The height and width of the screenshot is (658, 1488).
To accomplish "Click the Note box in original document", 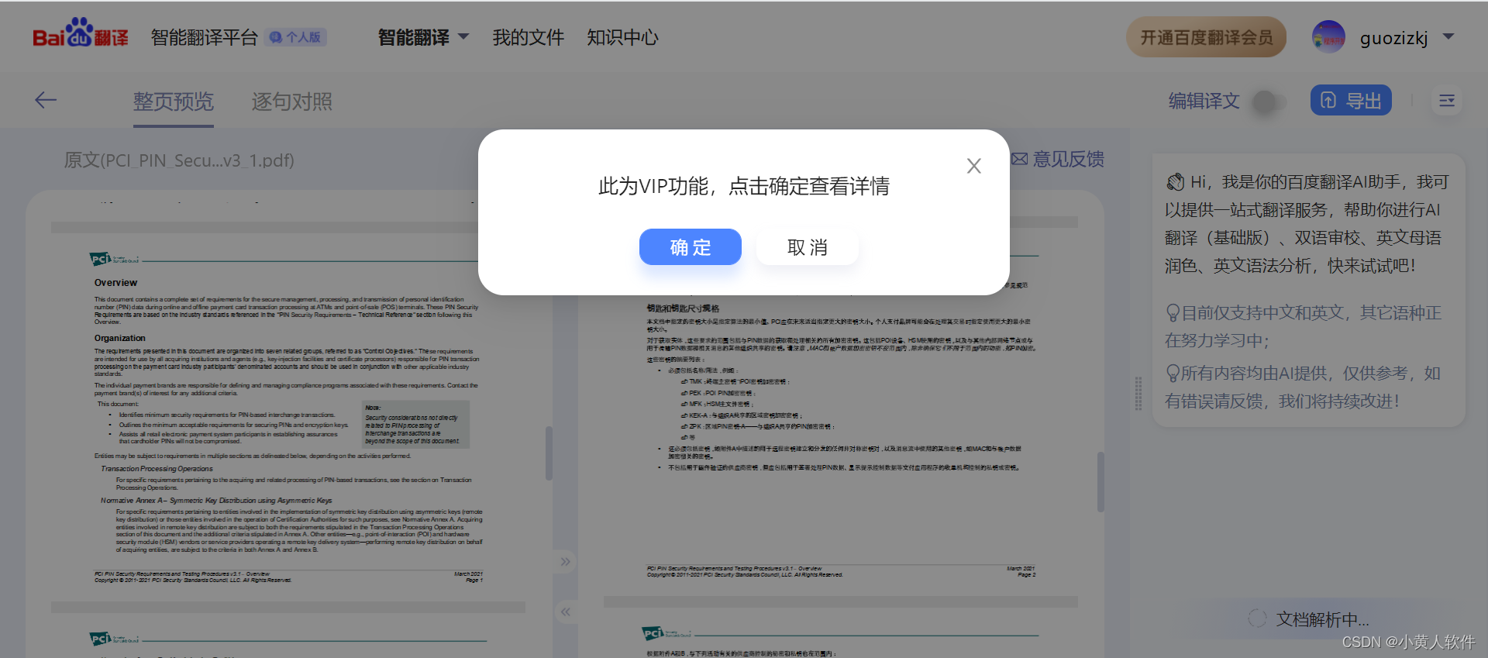I will (x=415, y=425).
